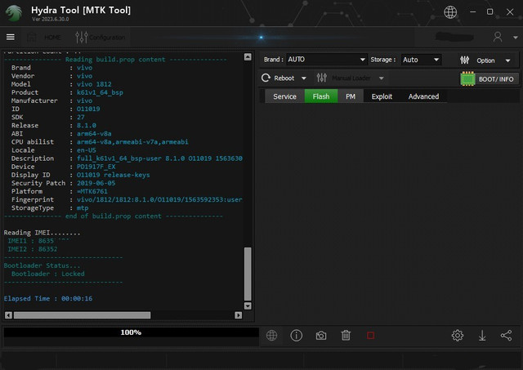Click the share icon in the bottom toolbar

pos(507,336)
